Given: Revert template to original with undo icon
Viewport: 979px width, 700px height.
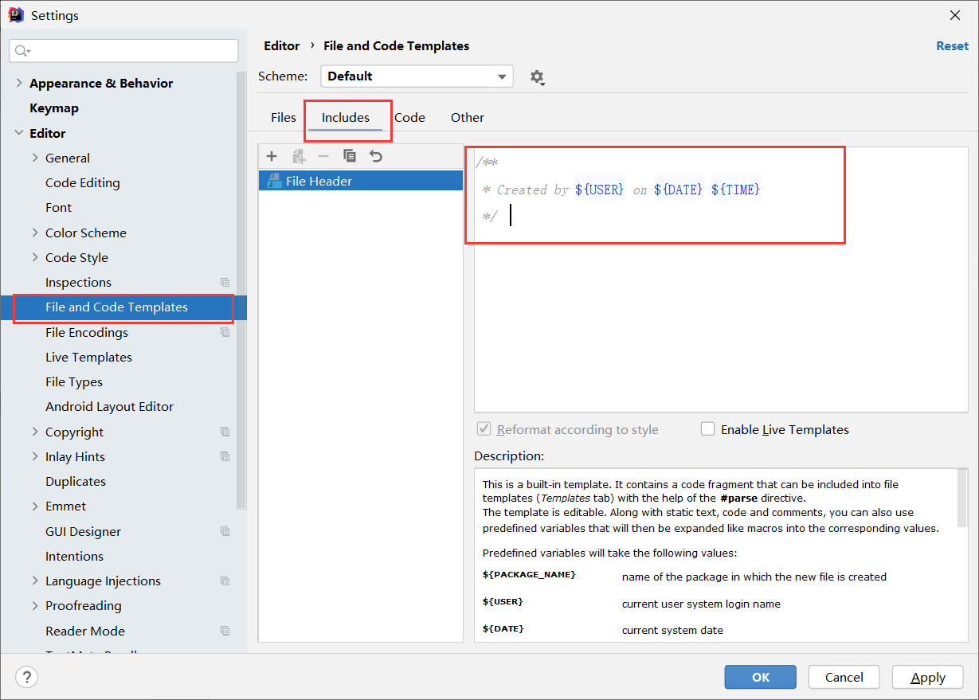Looking at the screenshot, I should click(x=376, y=156).
